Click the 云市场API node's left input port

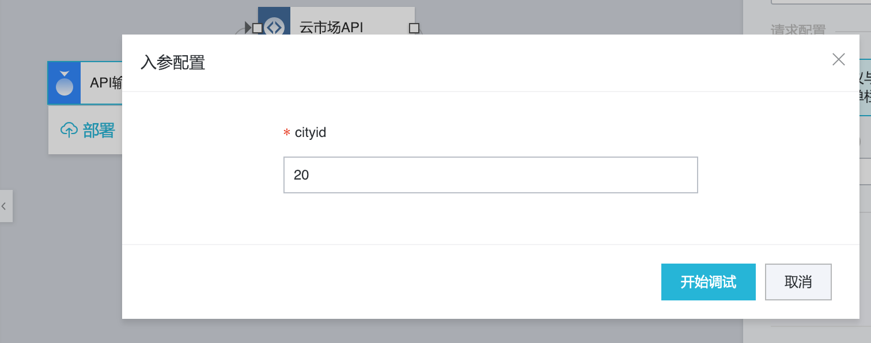click(257, 28)
